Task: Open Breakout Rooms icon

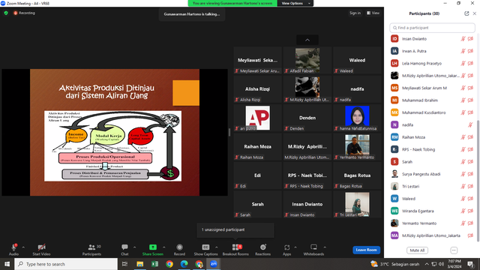Action: (x=235, y=247)
